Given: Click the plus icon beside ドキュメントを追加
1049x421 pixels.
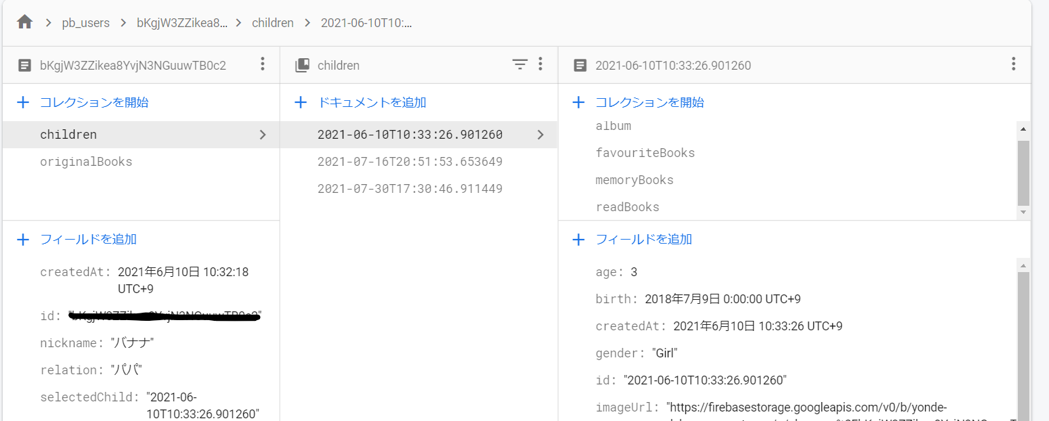Looking at the screenshot, I should (301, 103).
